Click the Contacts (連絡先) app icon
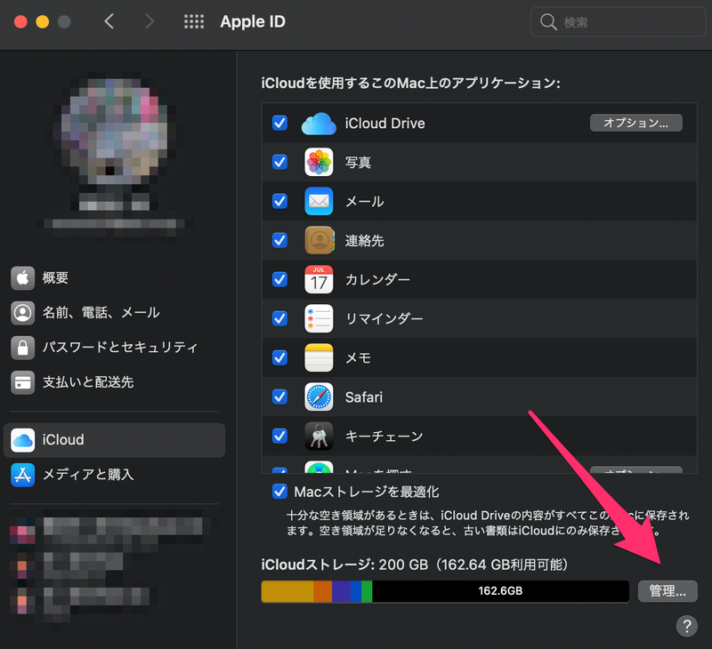The image size is (712, 649). pos(319,240)
